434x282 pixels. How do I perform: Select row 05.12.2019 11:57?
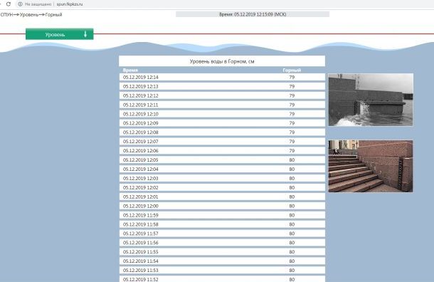pyautogui.click(x=222, y=234)
